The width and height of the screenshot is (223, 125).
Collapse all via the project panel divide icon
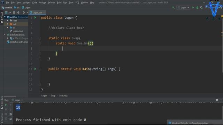point(18,12)
